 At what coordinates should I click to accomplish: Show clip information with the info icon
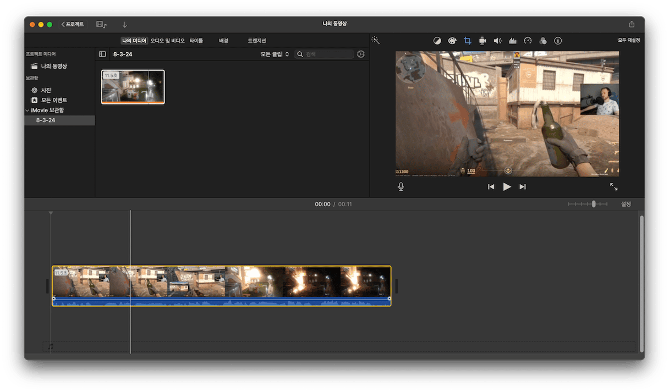558,41
